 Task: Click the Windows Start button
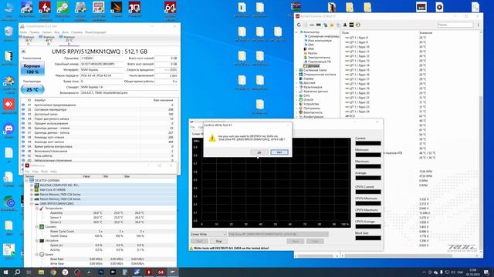(x=5, y=272)
